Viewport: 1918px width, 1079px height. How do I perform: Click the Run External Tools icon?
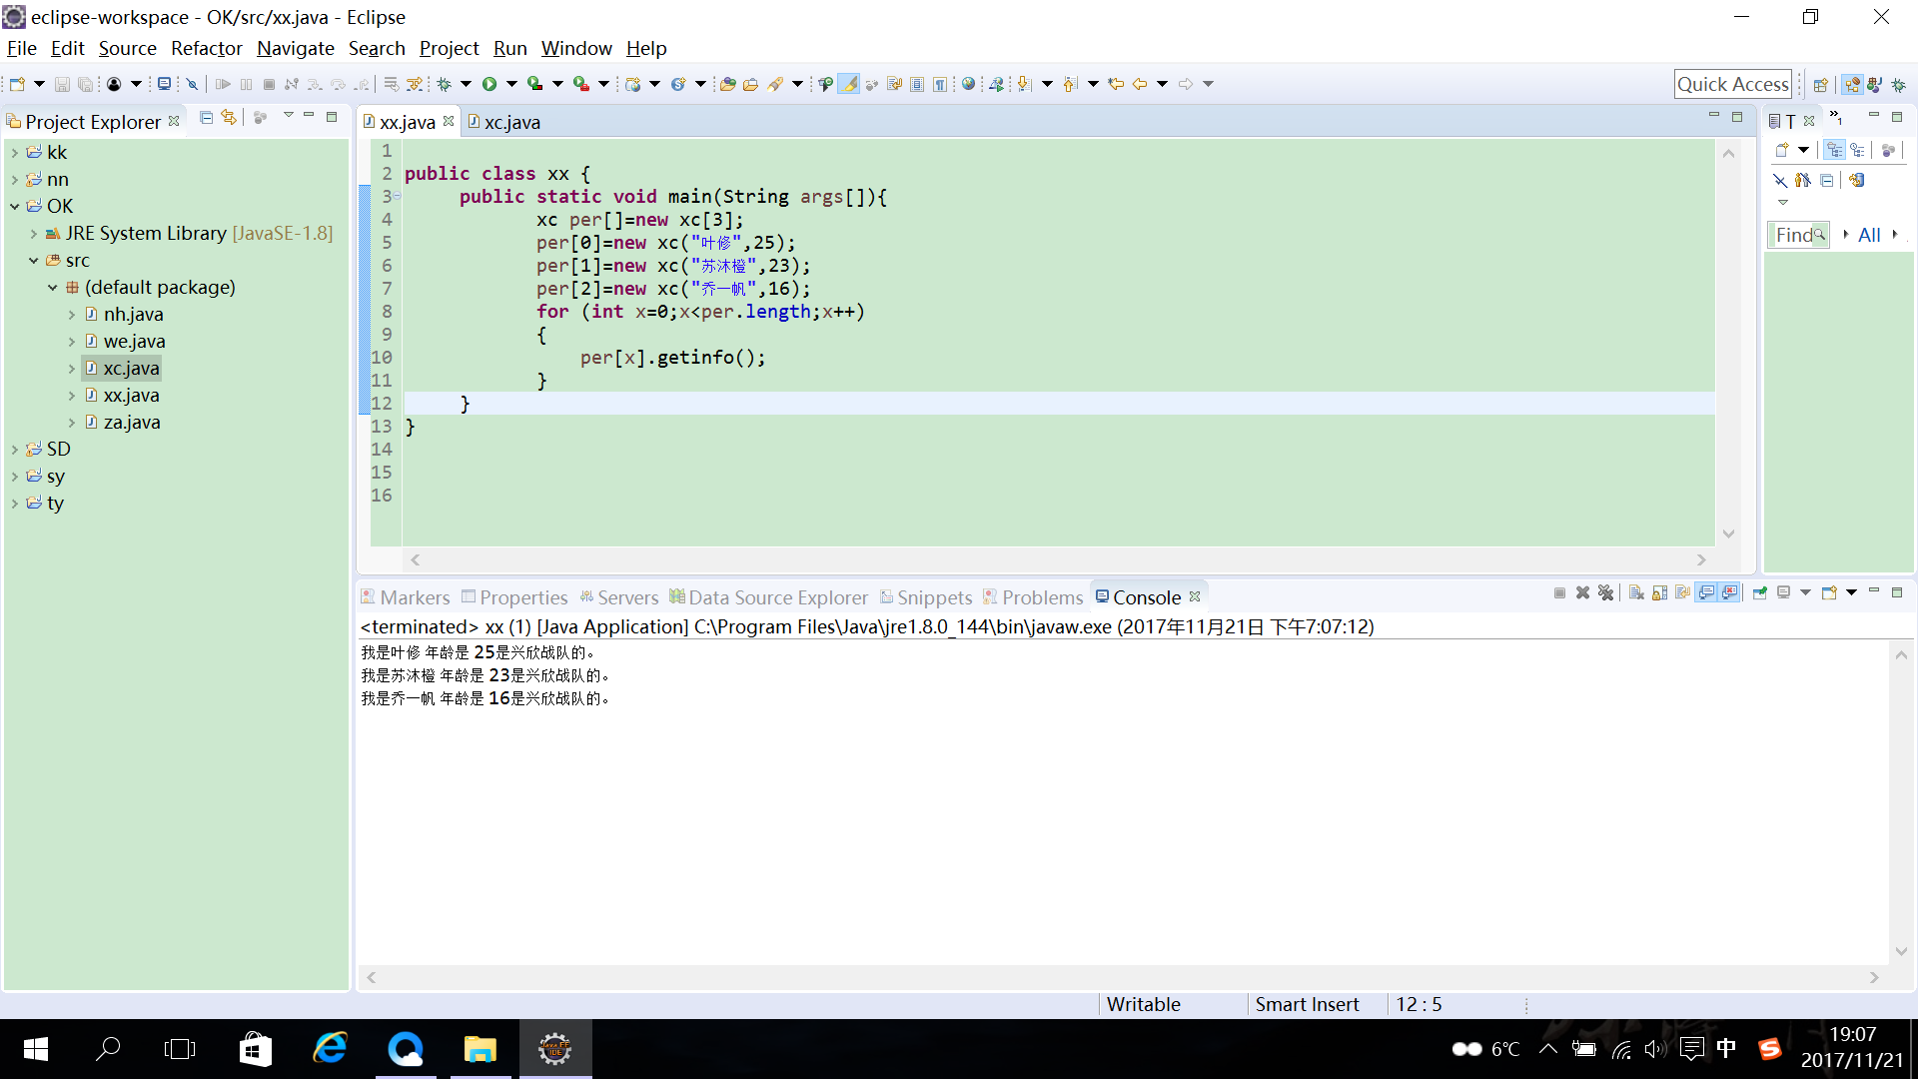coord(581,84)
